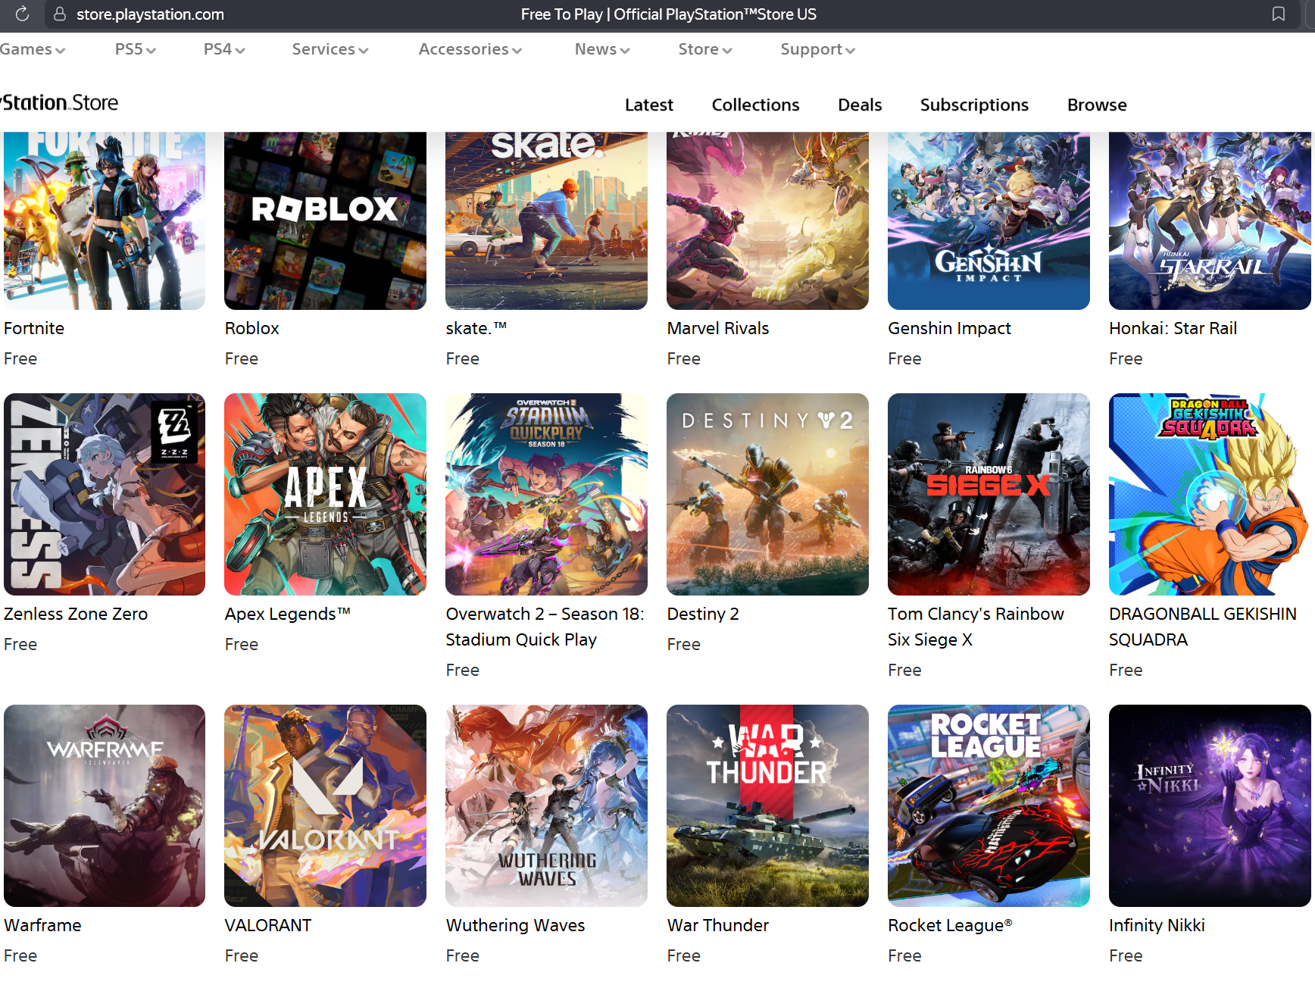
Task: Select the skate. game cover image
Action: pos(546,220)
